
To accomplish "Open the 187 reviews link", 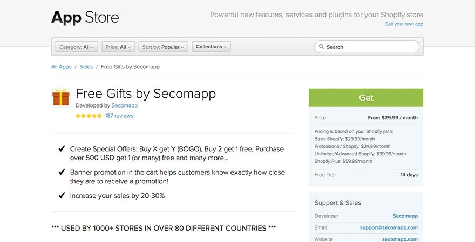I will 119,116.
